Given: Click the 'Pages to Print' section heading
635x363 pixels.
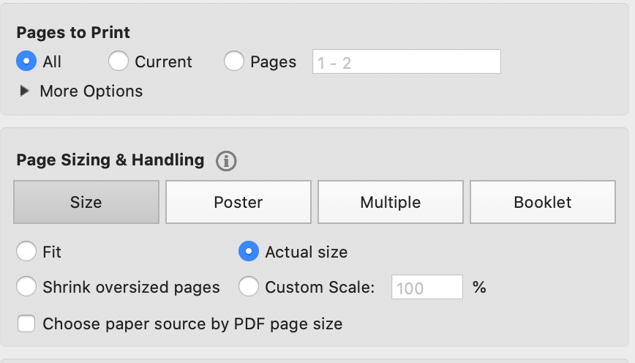Looking at the screenshot, I should (73, 32).
